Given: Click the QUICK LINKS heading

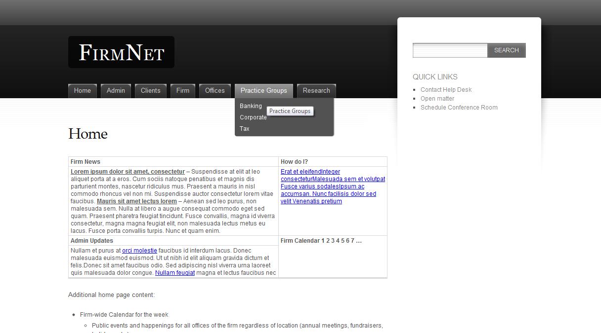Looking at the screenshot, I should coord(435,77).
